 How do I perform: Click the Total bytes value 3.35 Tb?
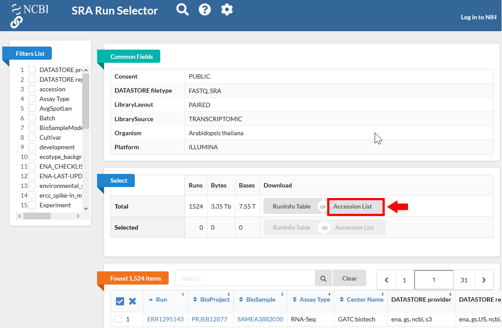(221, 206)
